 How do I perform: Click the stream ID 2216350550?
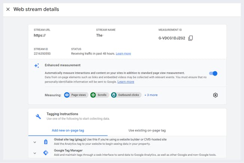click(42, 54)
